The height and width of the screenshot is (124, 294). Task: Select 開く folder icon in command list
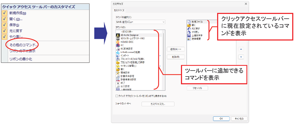(118, 69)
